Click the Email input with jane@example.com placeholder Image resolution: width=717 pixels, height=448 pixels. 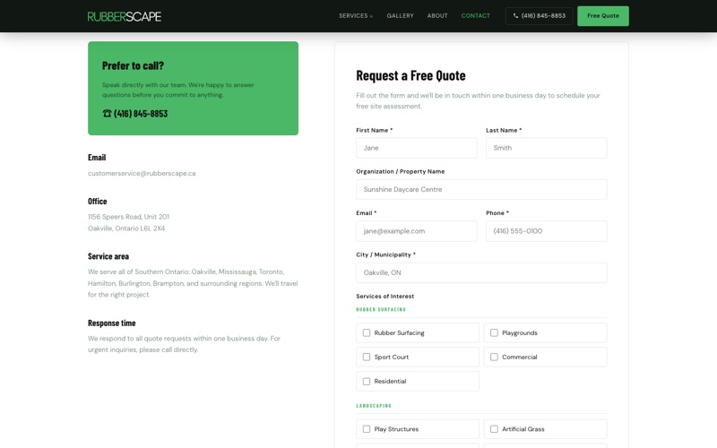417,231
